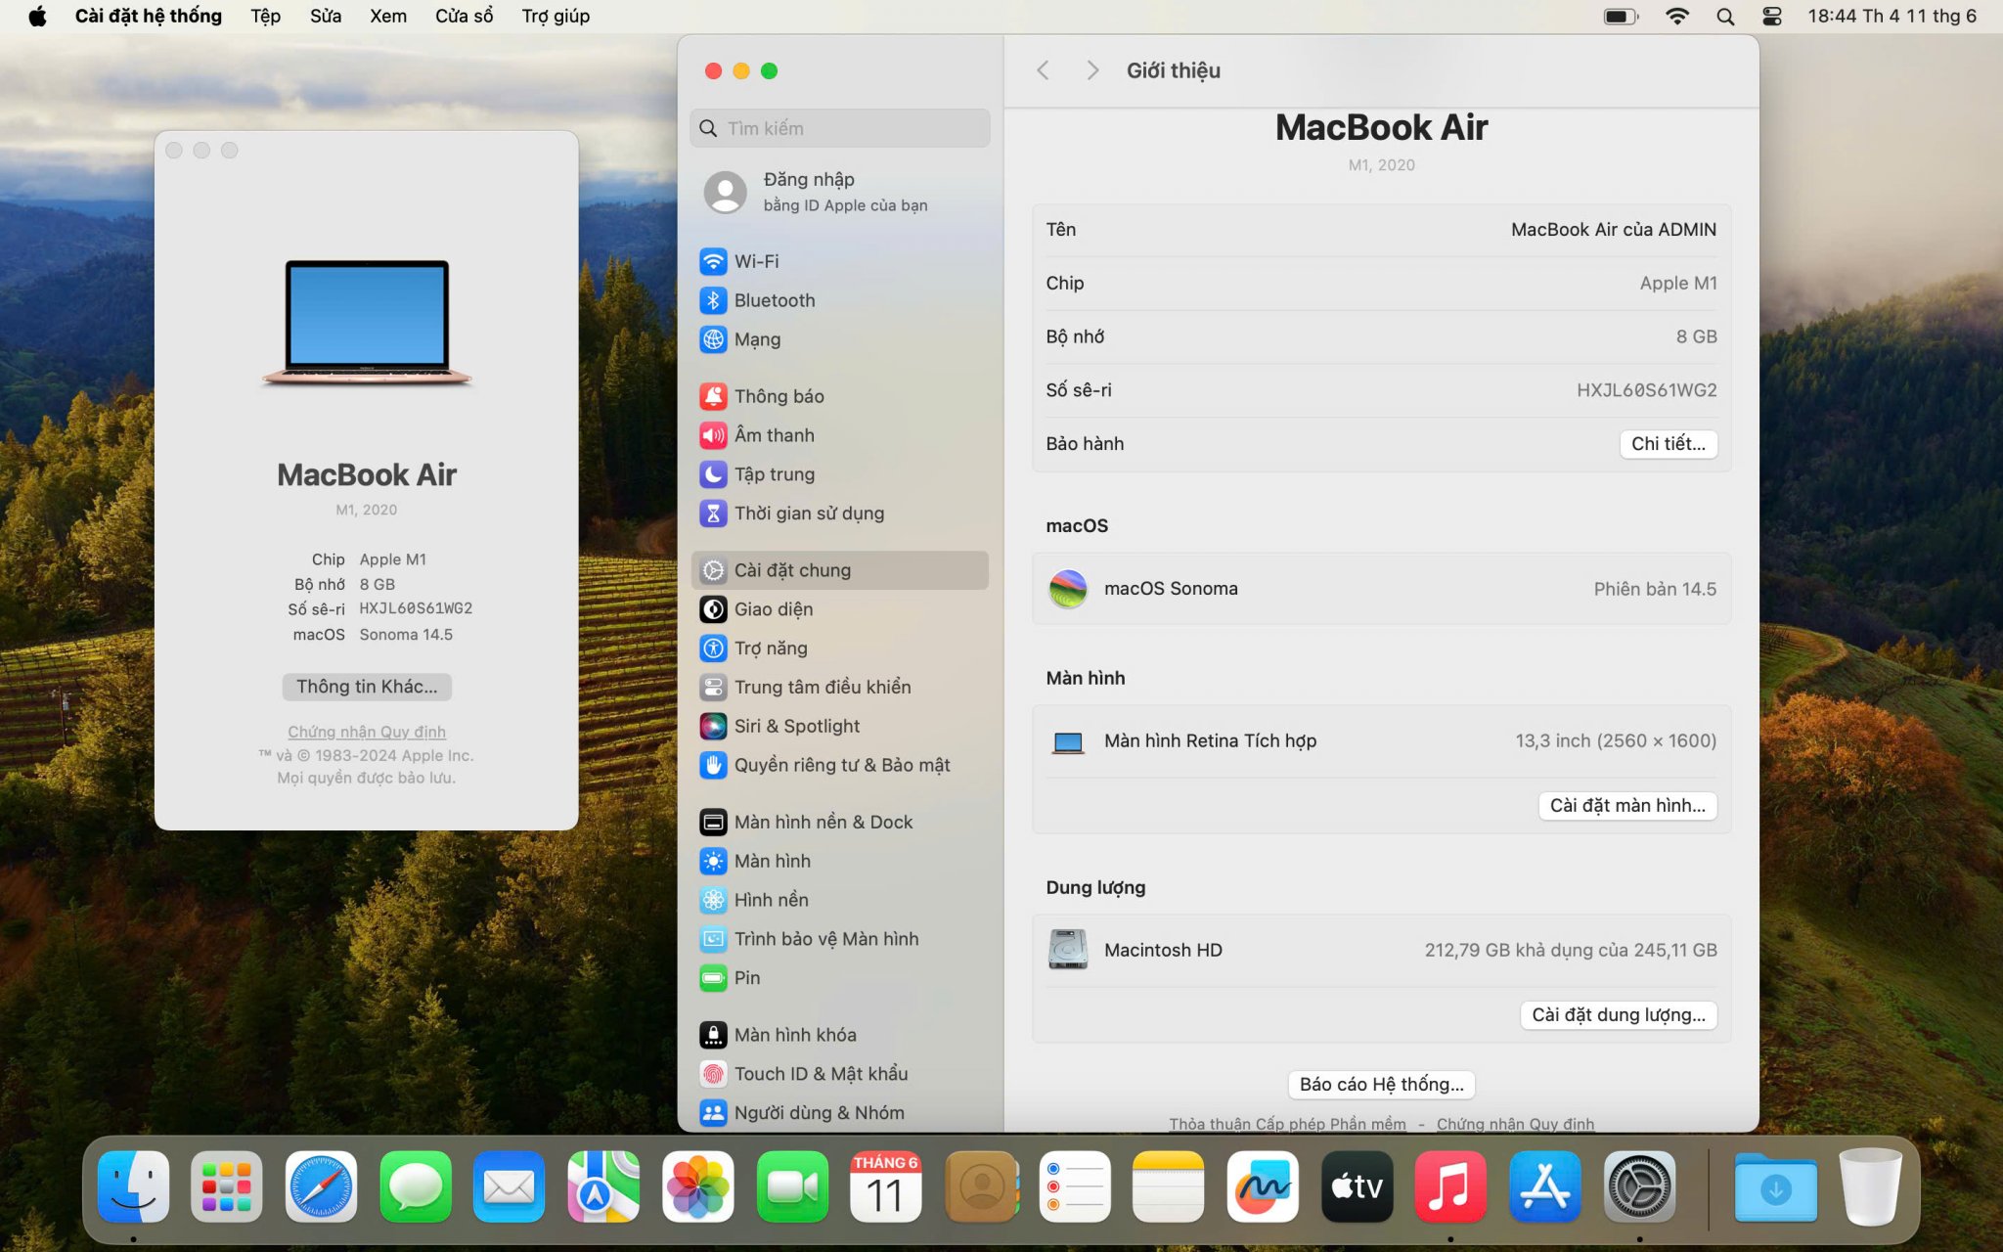Select Trung tâm điều khiển sidebar item
2003x1252 pixels.
(822, 687)
